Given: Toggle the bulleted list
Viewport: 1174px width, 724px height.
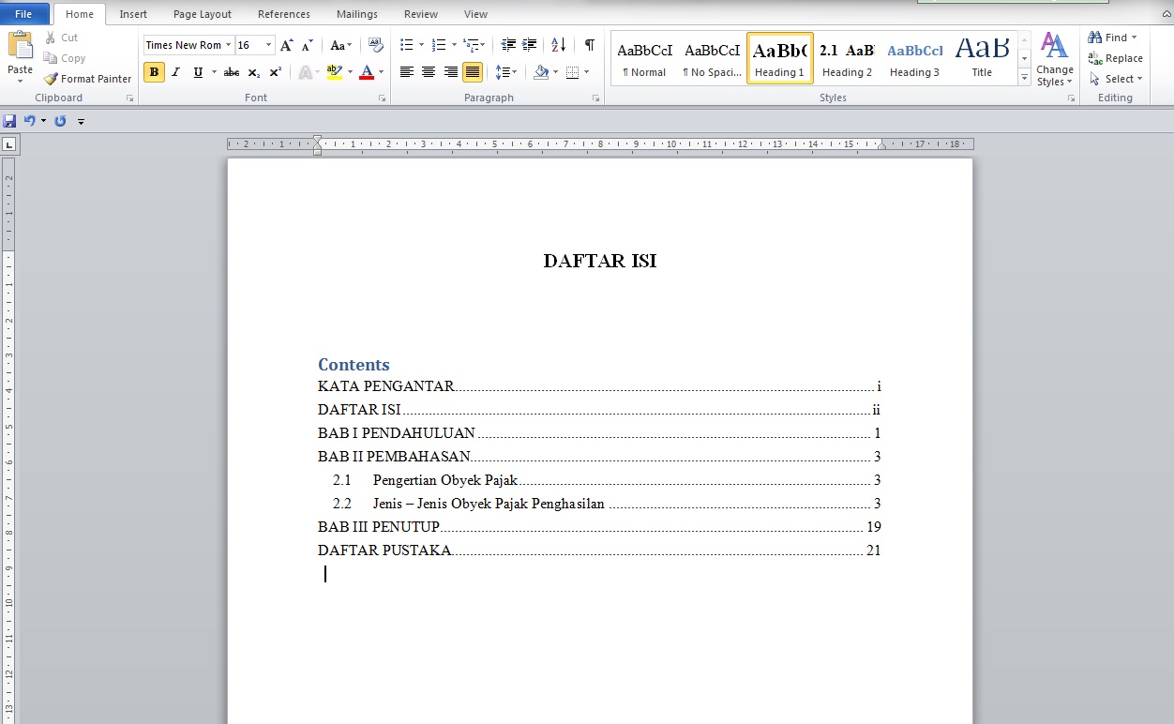Looking at the screenshot, I should 405,43.
